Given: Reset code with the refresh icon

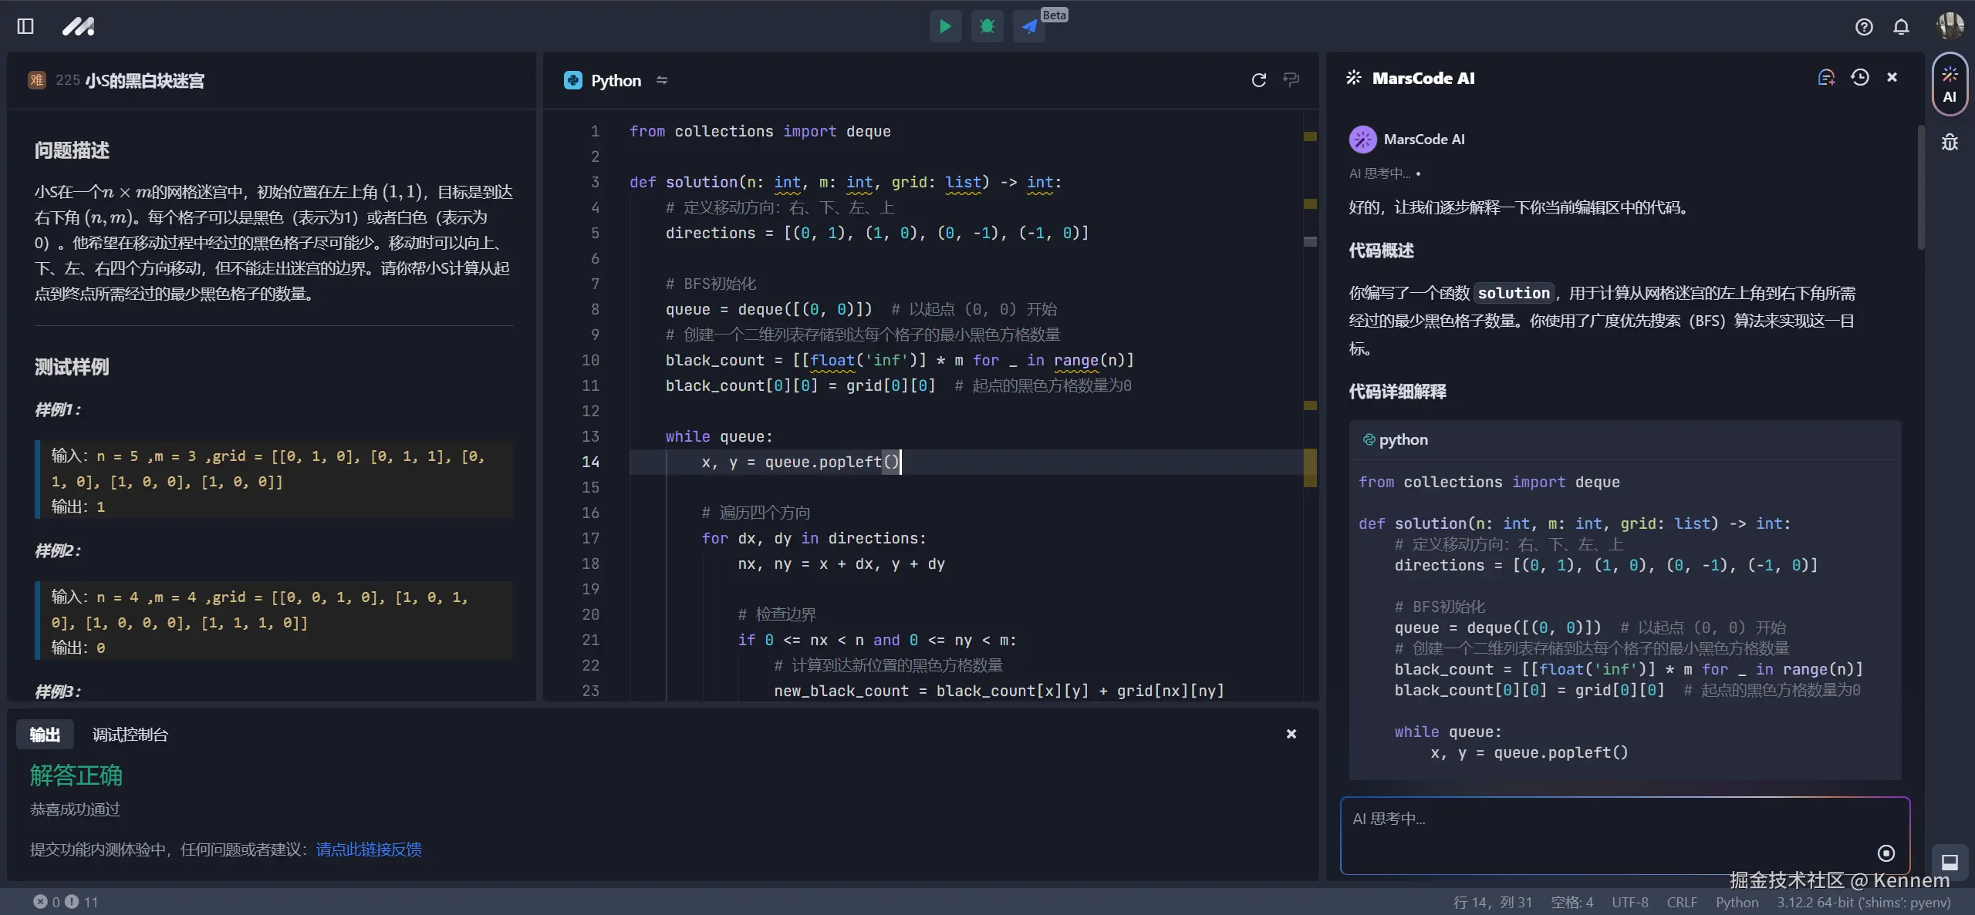Looking at the screenshot, I should click(x=1258, y=80).
